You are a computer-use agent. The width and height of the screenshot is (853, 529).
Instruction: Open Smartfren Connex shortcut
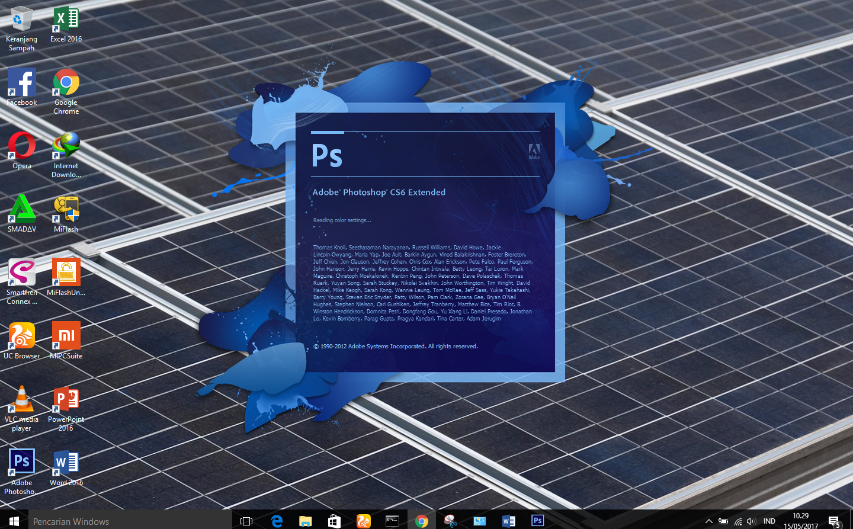point(21,282)
